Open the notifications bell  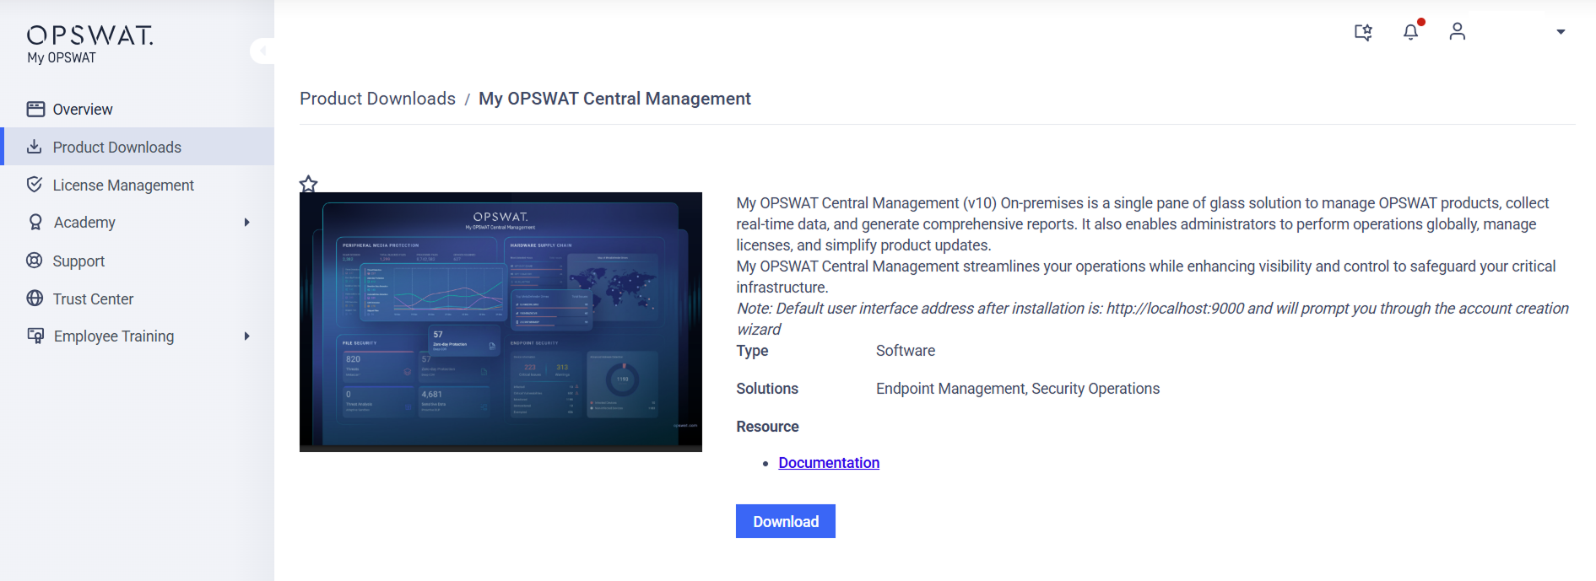point(1410,32)
